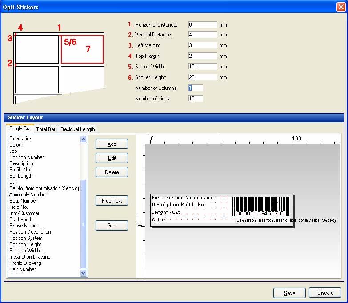Select Installation Drawing list entry
The image size is (348, 303).
[30, 257]
